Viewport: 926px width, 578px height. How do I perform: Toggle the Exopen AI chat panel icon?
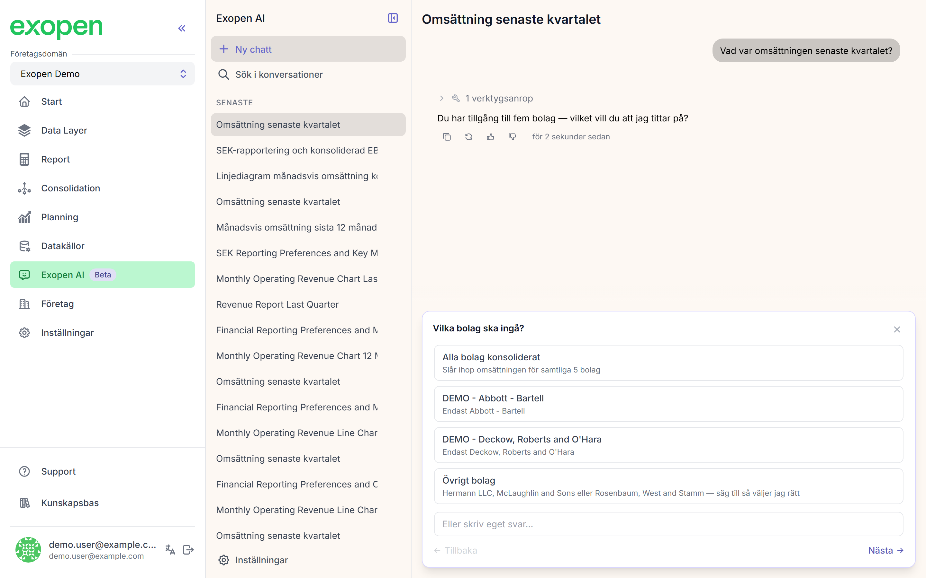pyautogui.click(x=393, y=18)
